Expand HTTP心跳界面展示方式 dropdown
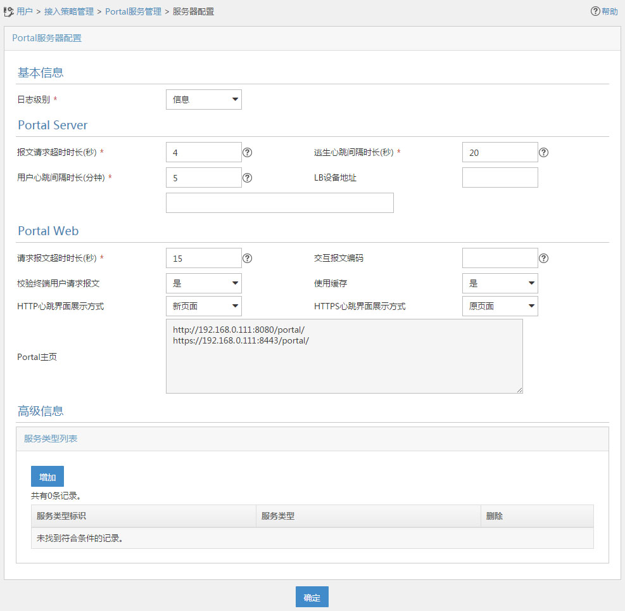Image resolution: width=625 pixels, height=611 pixels. tap(203, 306)
